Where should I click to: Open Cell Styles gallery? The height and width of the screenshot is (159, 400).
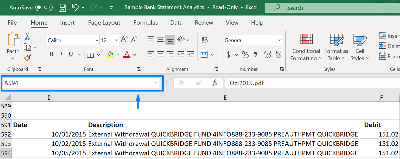(360, 47)
